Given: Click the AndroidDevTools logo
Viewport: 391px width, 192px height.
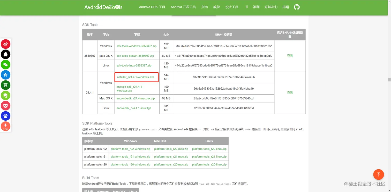Looking at the screenshot, I should (x=103, y=7).
